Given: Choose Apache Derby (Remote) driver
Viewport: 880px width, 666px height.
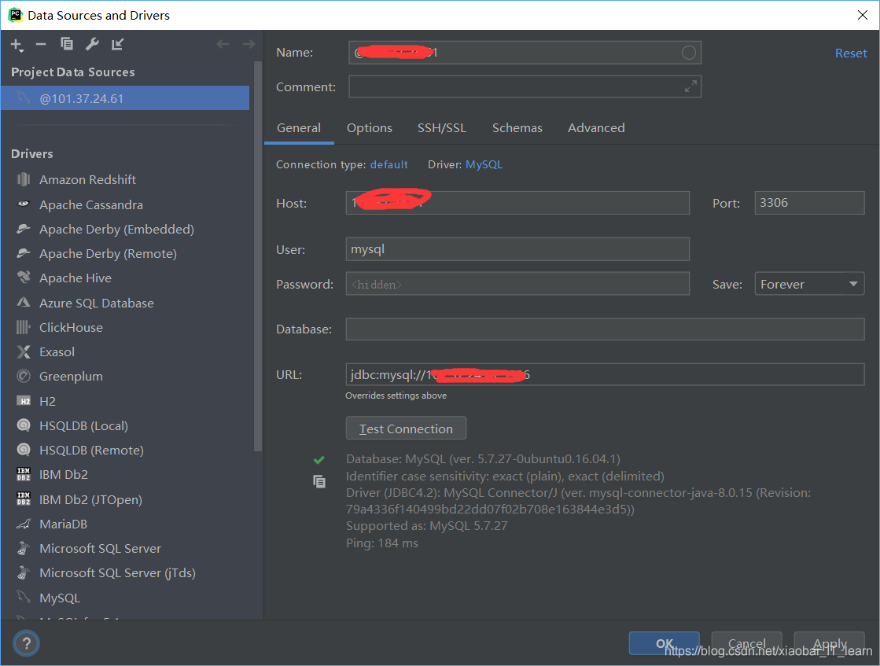Looking at the screenshot, I should [x=108, y=254].
